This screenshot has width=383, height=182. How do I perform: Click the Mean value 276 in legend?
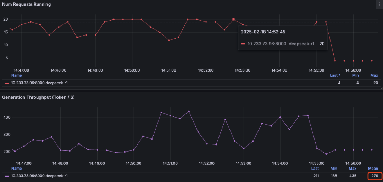[x=375, y=176]
